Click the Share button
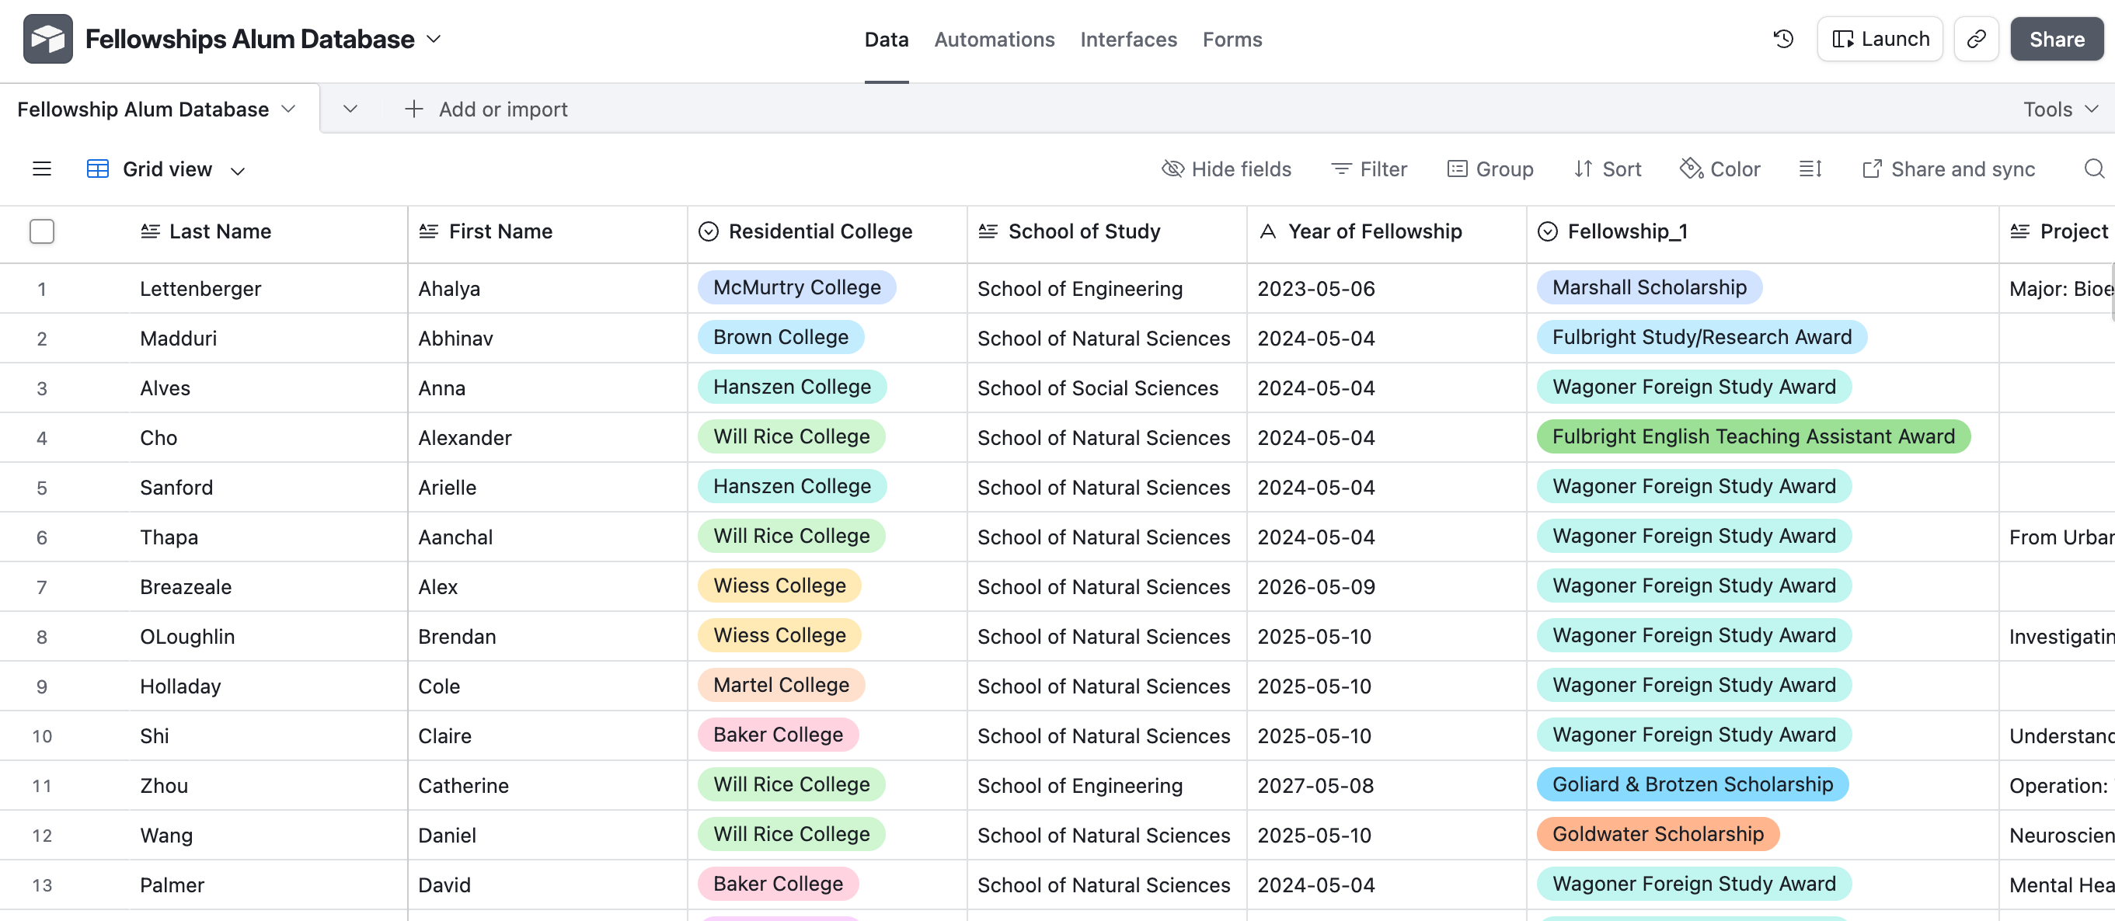The image size is (2115, 921). [2057, 39]
